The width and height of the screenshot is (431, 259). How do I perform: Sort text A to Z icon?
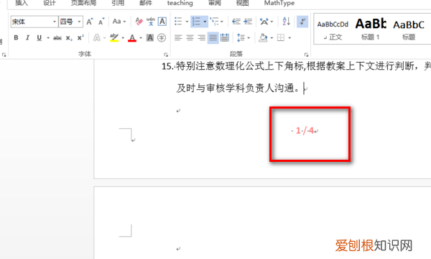286,21
